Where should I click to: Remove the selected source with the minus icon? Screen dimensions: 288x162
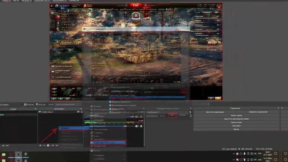pos(44,145)
